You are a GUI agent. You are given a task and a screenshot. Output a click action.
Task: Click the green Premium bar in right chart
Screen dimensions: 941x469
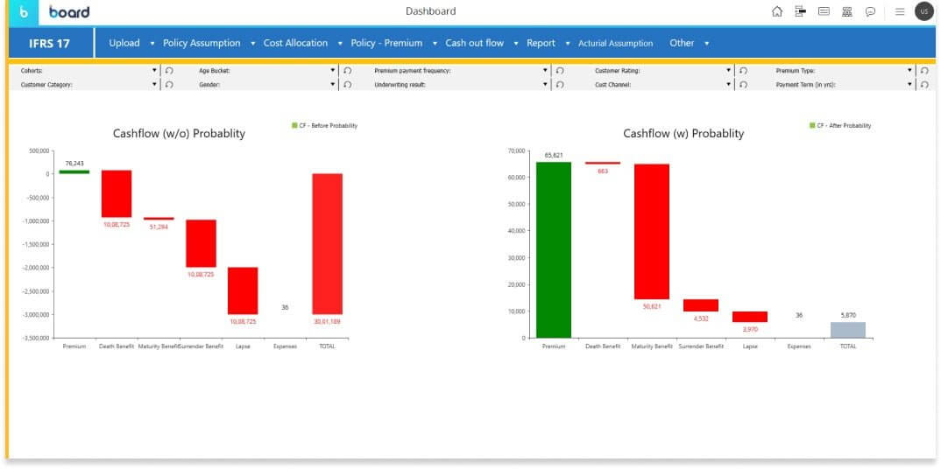(553, 249)
